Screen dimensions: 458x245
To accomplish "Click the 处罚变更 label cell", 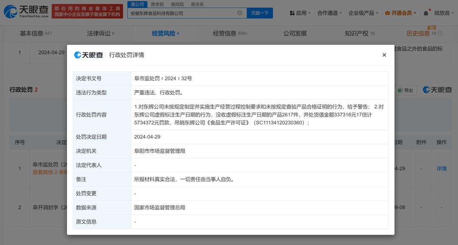I will pyautogui.click(x=102, y=193).
